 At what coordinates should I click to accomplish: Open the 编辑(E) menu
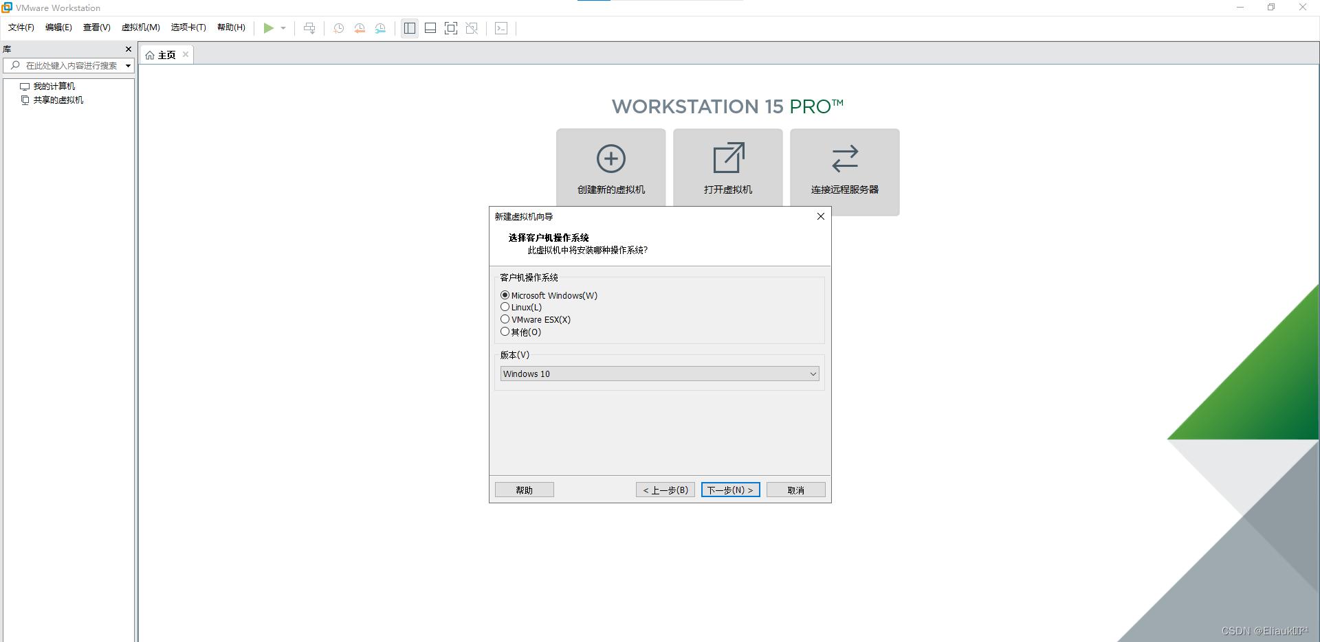[x=58, y=27]
